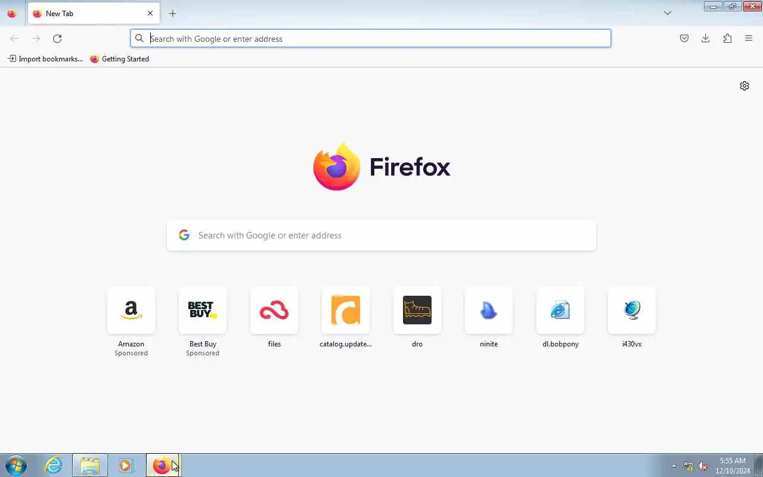Viewport: 763px width, 477px height.
Task: Personalize new tab with gear icon
Action: (x=745, y=86)
